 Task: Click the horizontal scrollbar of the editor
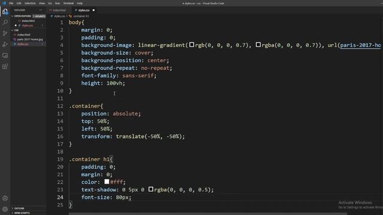pyautogui.click(x=208, y=214)
